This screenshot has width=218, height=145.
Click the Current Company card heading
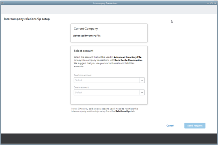[x=86, y=29]
